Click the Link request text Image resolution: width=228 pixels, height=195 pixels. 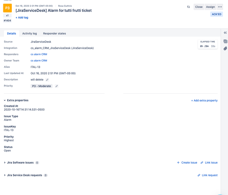pos(210,175)
